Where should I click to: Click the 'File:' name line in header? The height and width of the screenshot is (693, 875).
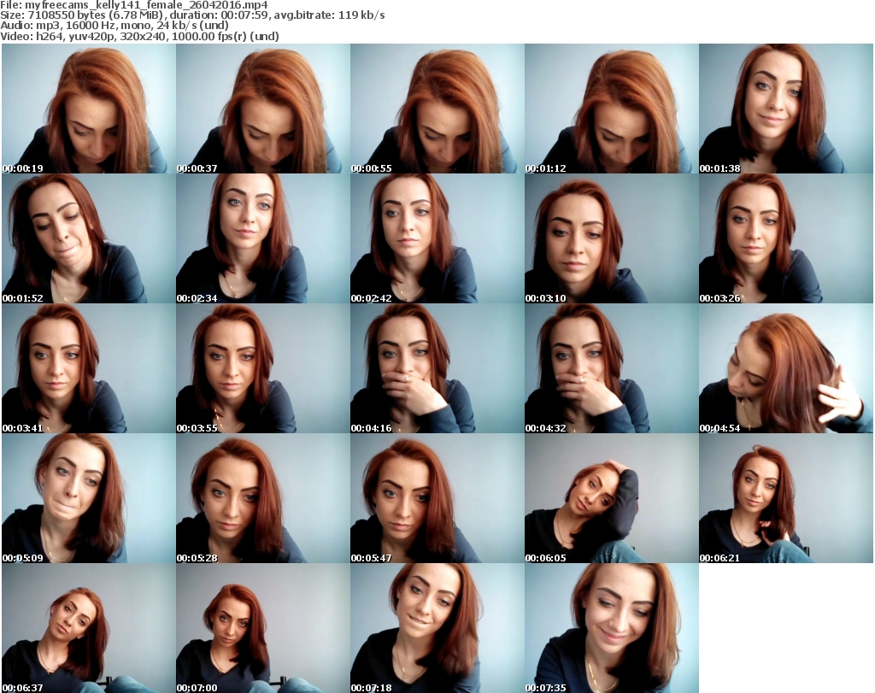(x=134, y=5)
